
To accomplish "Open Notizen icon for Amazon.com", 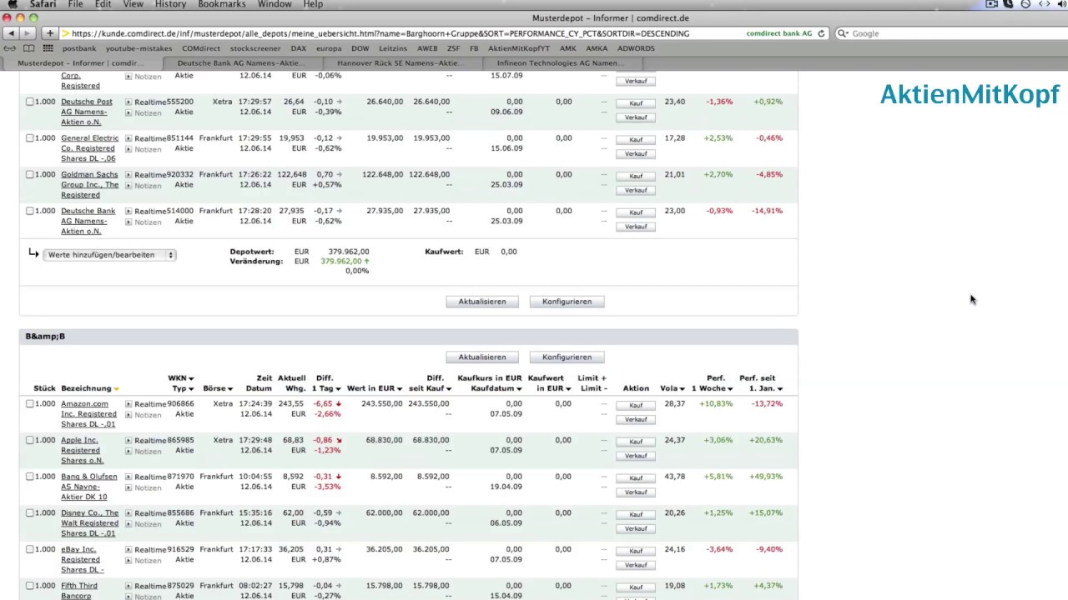I will click(x=128, y=415).
